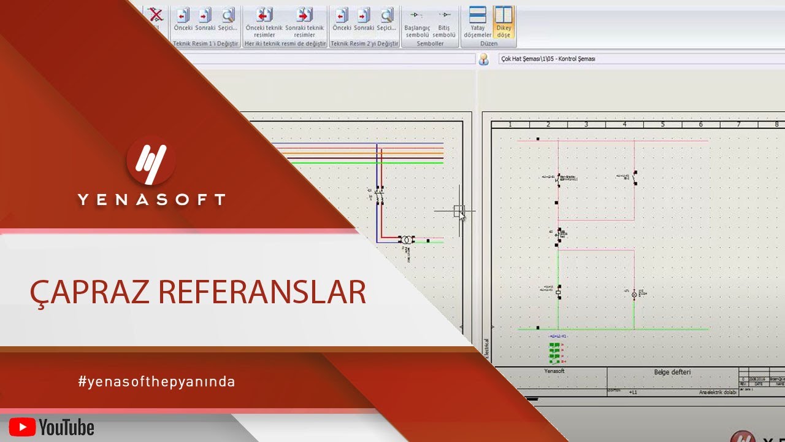Click column 4 header in right drawing

pos(624,125)
